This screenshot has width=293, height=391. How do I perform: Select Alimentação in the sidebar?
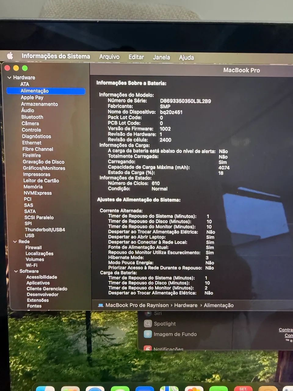[46, 91]
